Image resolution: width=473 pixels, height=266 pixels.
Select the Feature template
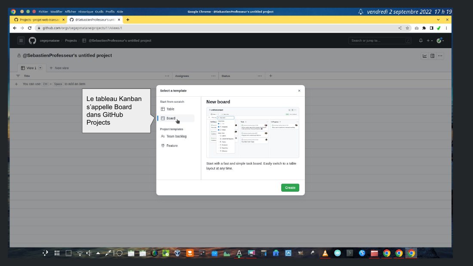pyautogui.click(x=176, y=146)
